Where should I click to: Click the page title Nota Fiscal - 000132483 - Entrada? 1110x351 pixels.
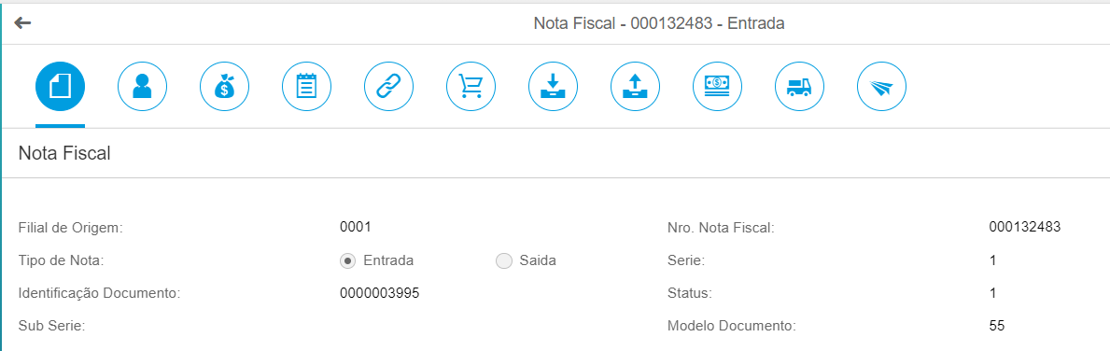pos(659,23)
